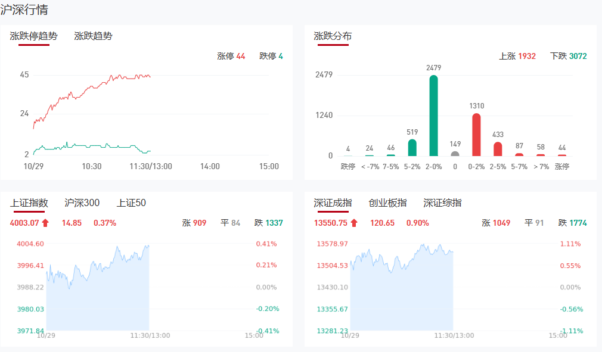This screenshot has width=602, height=352.
Task: Switch to the 涨跌趋势 tab
Action: [93, 36]
